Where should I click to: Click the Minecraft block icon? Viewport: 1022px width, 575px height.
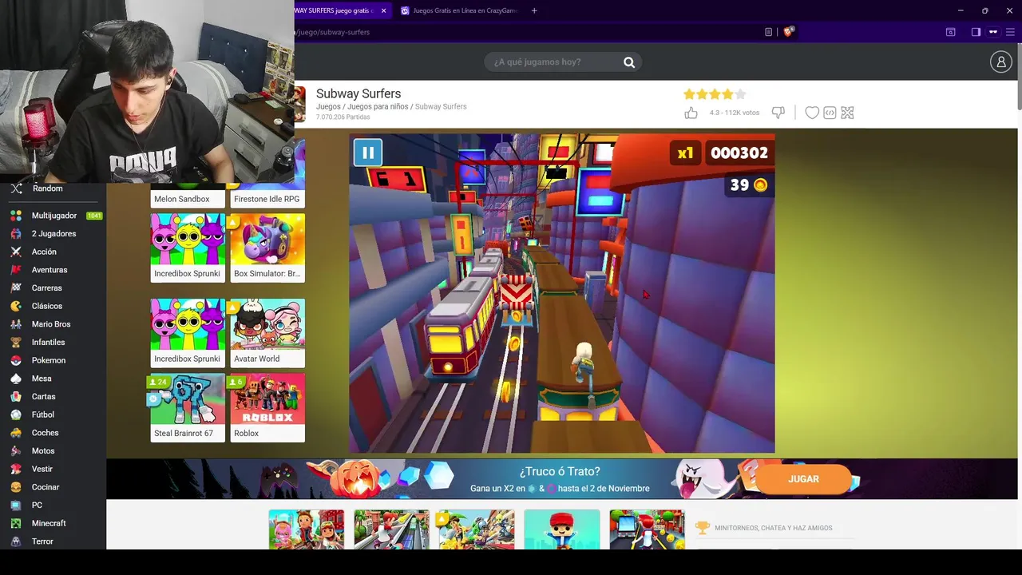(x=16, y=523)
